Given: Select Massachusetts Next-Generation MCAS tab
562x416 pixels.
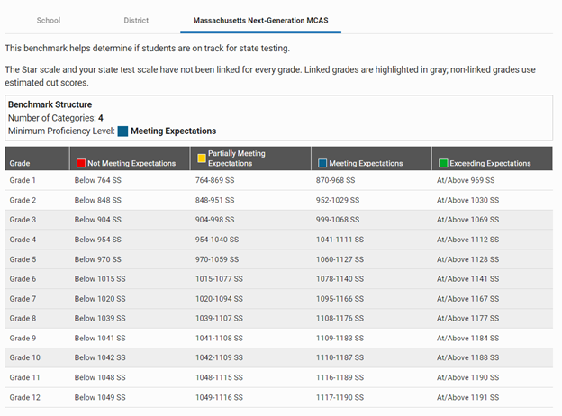Looking at the screenshot, I should click(x=260, y=21).
